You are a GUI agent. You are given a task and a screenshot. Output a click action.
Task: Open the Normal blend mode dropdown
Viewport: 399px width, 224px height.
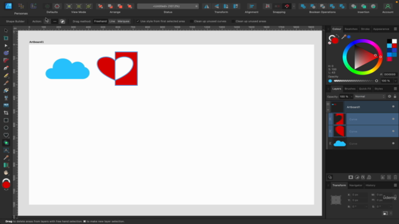tap(370, 96)
